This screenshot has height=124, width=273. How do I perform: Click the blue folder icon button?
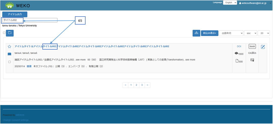tap(10, 33)
